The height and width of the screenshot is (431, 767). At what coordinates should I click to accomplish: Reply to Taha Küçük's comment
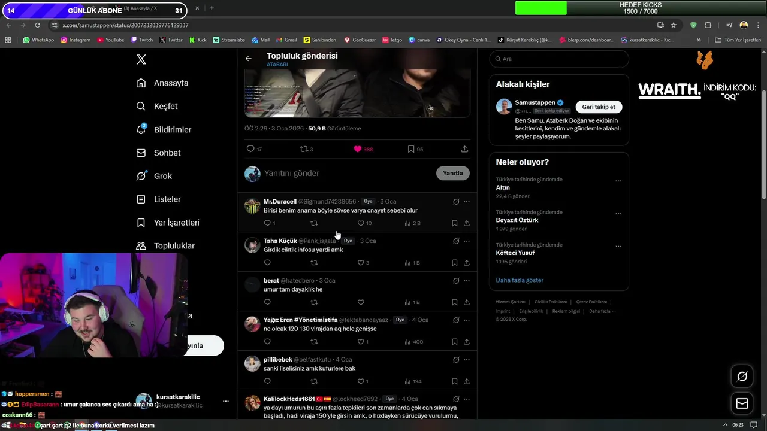point(267,263)
